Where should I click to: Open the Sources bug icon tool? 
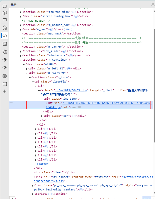(x=5, y=52)
